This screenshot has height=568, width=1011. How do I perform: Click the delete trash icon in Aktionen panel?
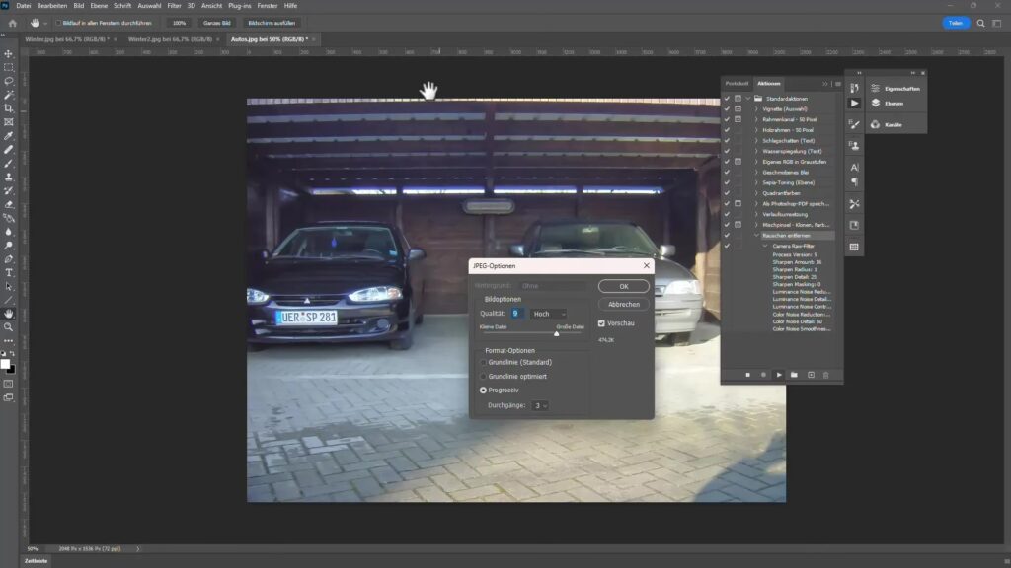(826, 375)
